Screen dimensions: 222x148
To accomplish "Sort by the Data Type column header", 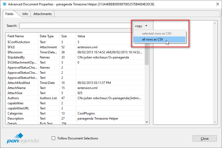I will 49,36.
